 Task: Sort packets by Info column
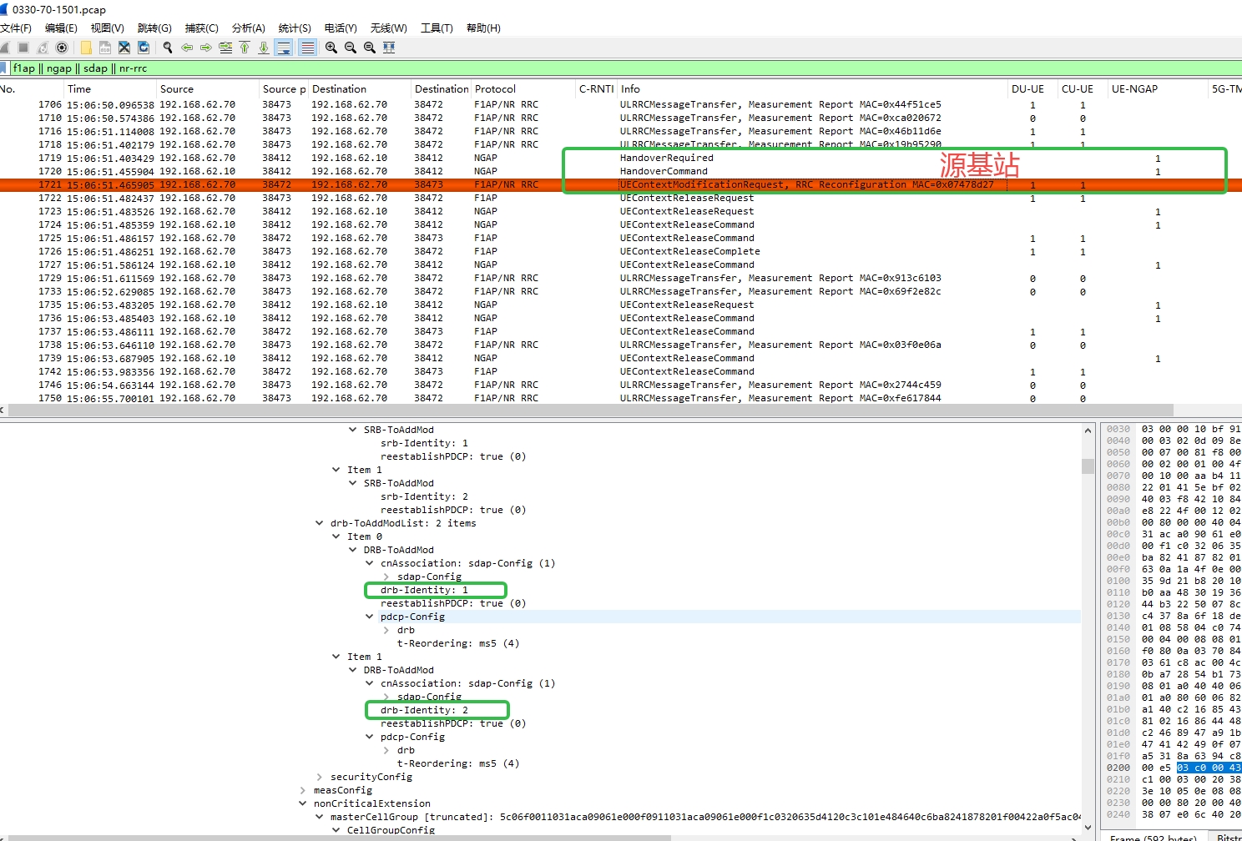tap(813, 89)
